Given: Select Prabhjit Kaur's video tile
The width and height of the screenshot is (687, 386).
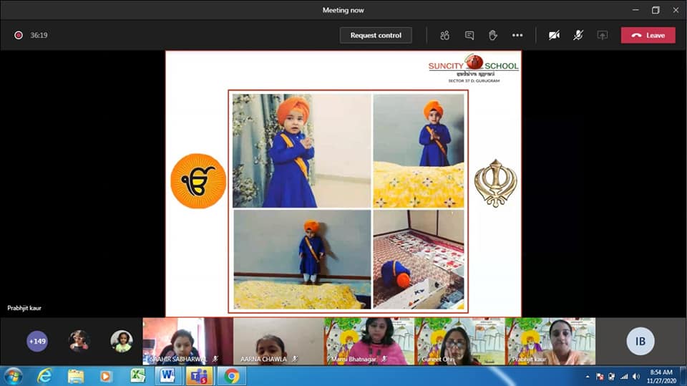Looking at the screenshot, I should (550, 342).
